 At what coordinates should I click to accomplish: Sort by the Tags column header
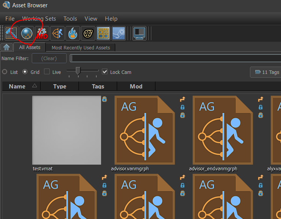pyautogui.click(x=98, y=87)
